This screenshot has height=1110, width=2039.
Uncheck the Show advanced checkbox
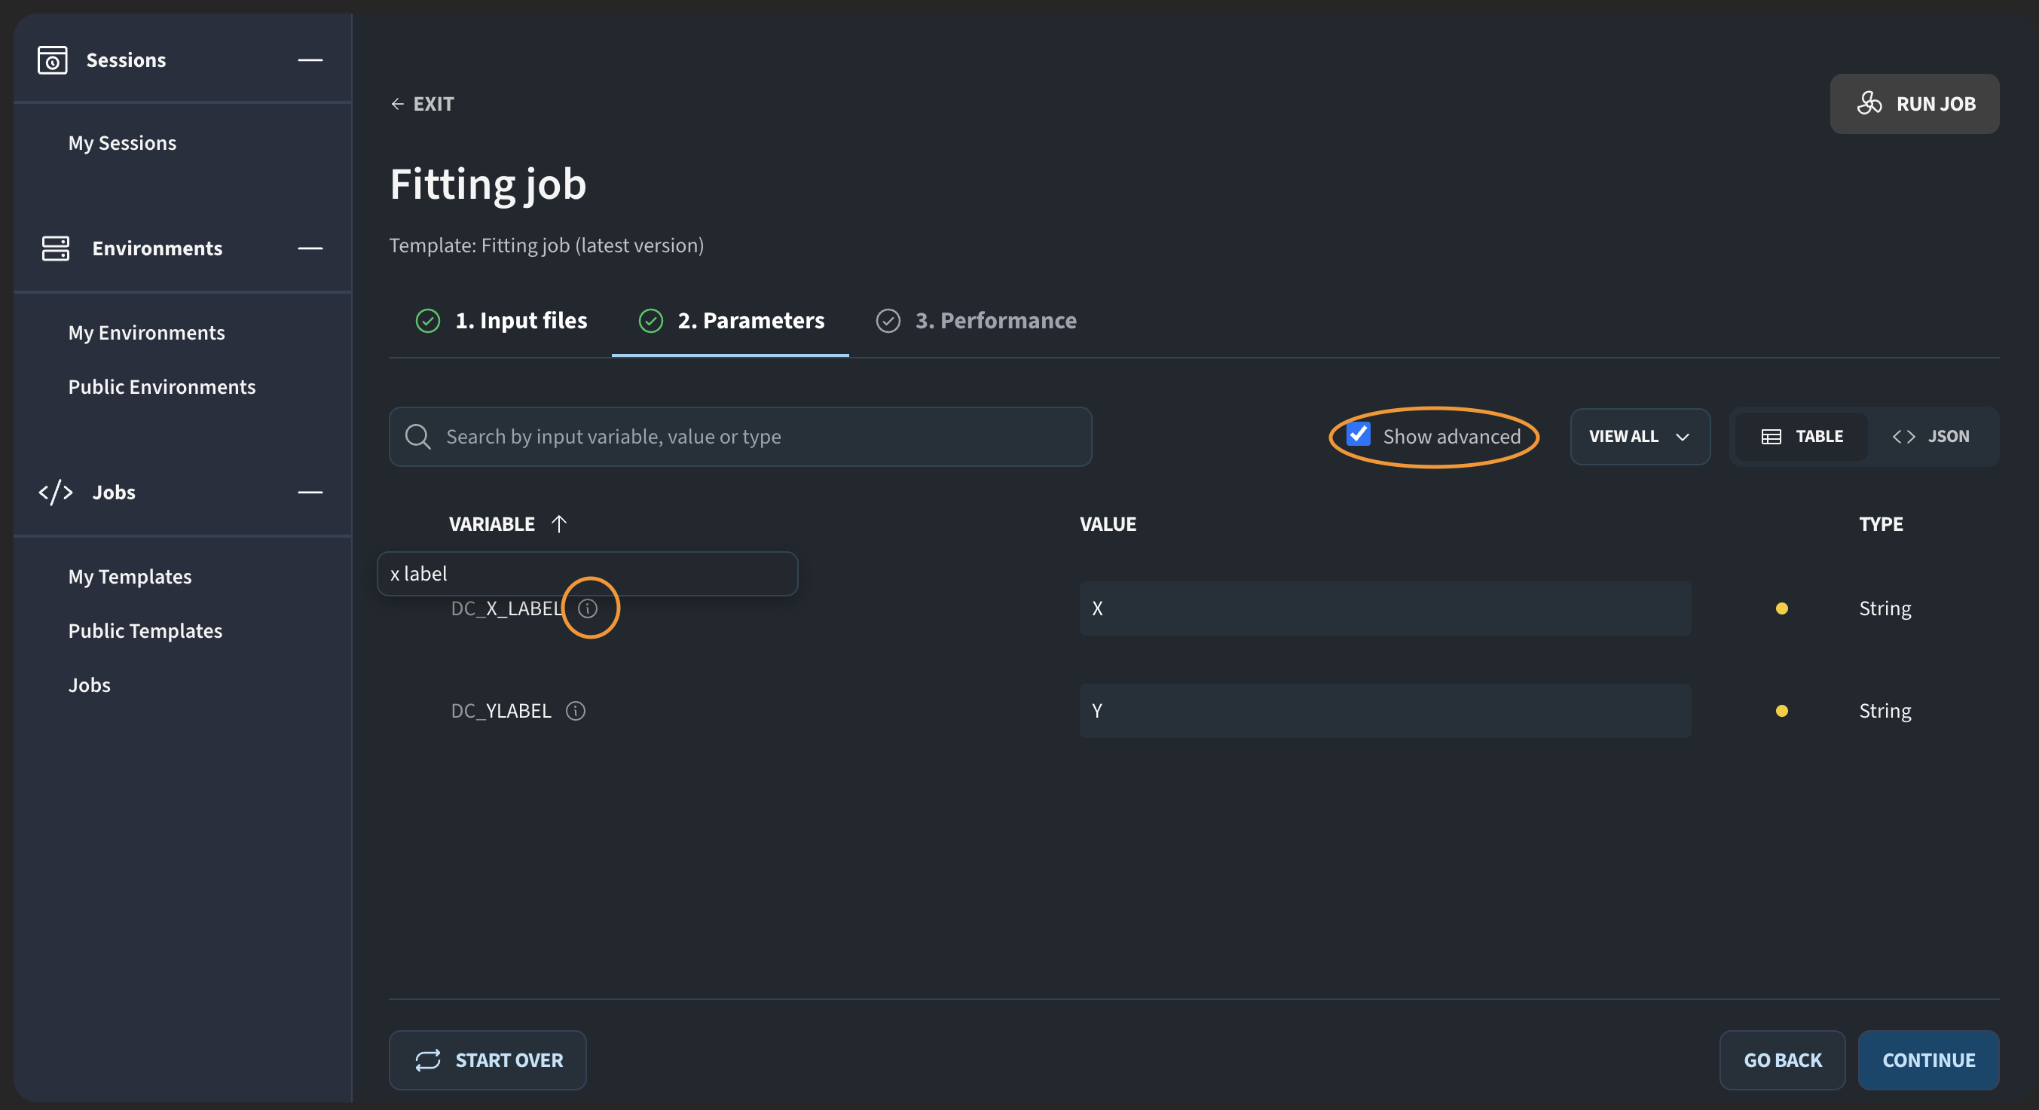[x=1359, y=435]
